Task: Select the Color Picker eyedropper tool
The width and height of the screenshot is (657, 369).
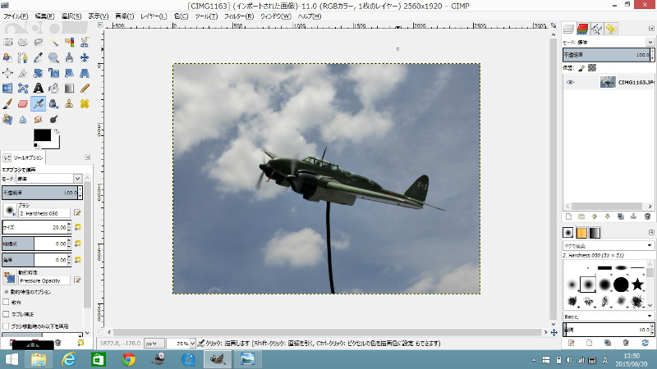Action: (38, 57)
